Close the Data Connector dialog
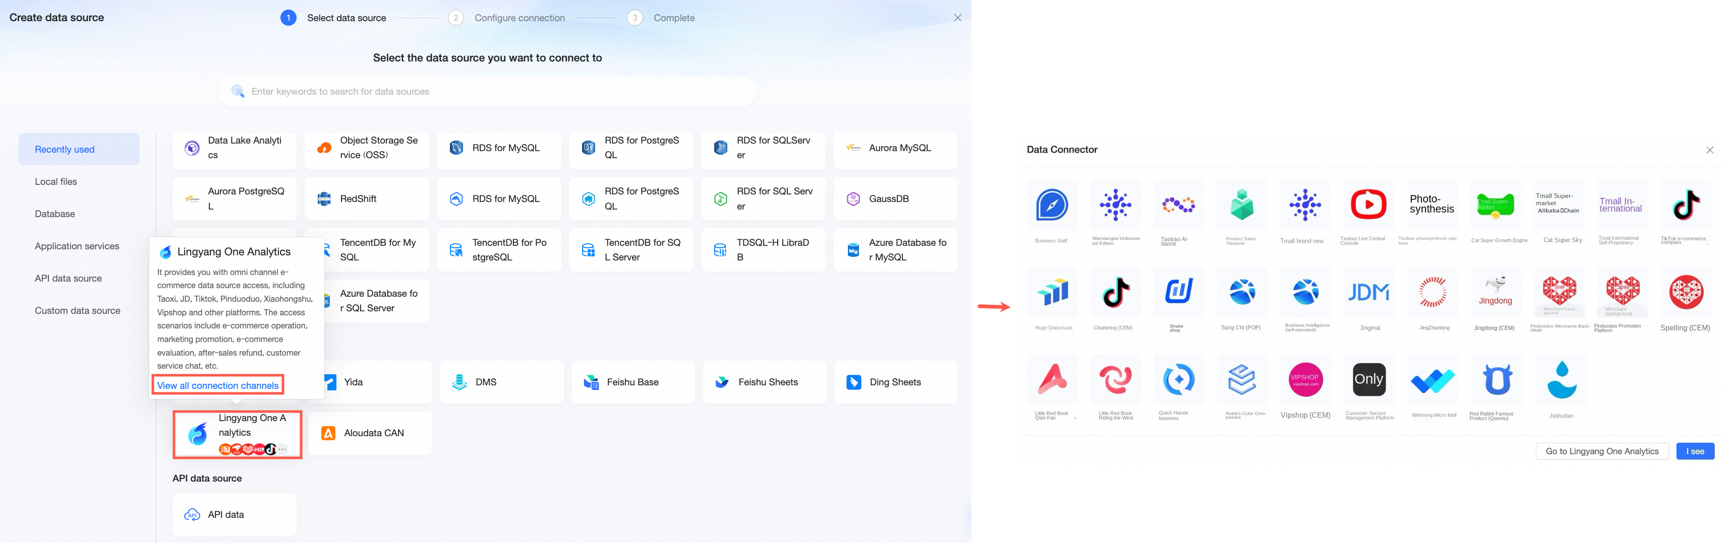The height and width of the screenshot is (544, 1723). (1709, 150)
